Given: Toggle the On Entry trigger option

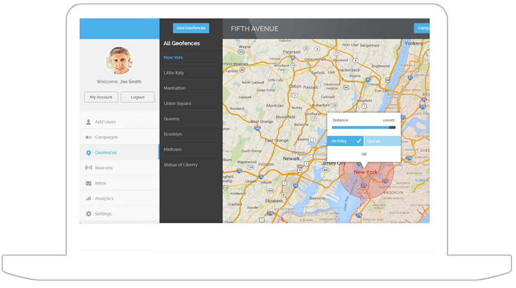Looking at the screenshot, I should click(x=345, y=141).
